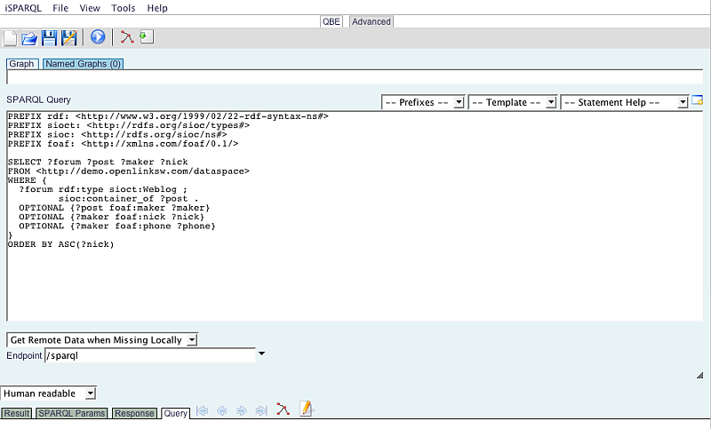Image resolution: width=711 pixels, height=429 pixels.
Task: Open the View menu
Action: 90,8
